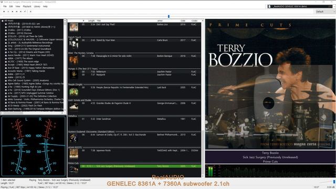Select Metallica's Enter Sandman track
The height and width of the screenshot is (189, 336).
click(x=140, y=119)
